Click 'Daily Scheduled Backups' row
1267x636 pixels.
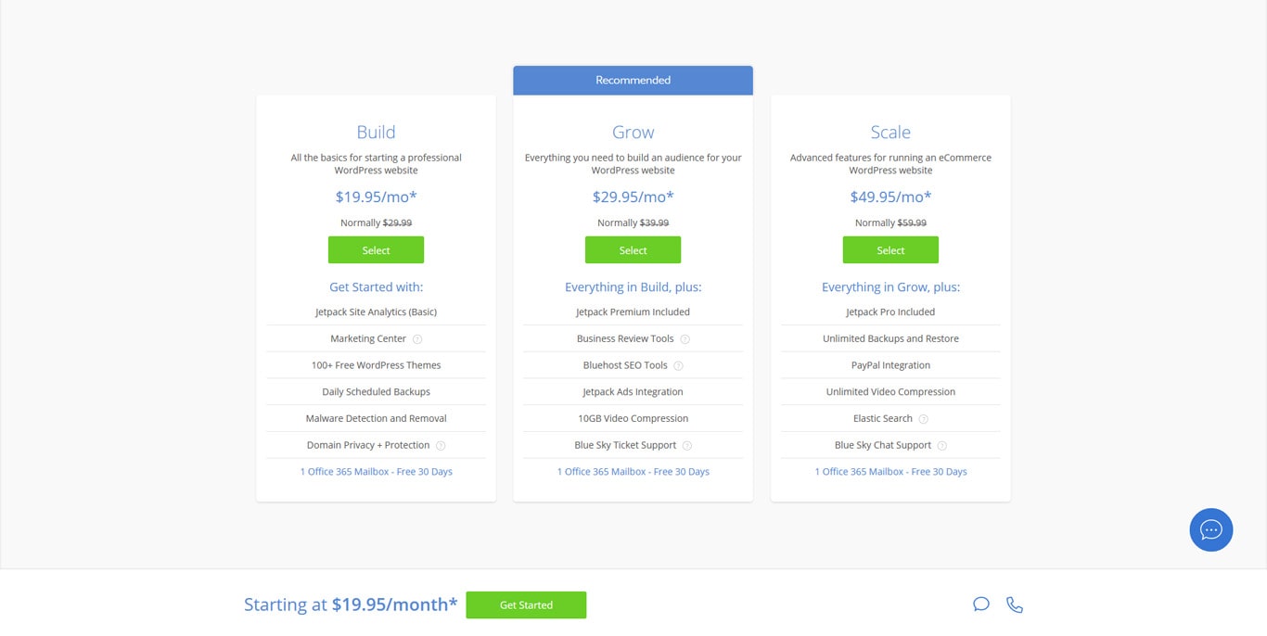point(376,392)
